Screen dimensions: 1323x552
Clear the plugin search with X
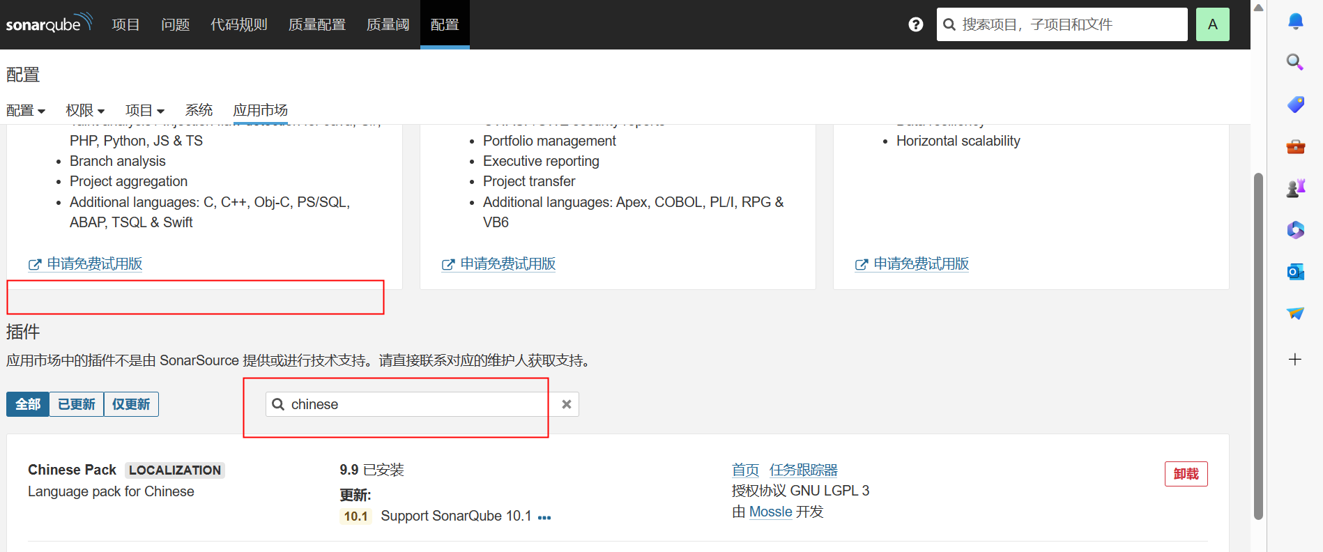567,404
